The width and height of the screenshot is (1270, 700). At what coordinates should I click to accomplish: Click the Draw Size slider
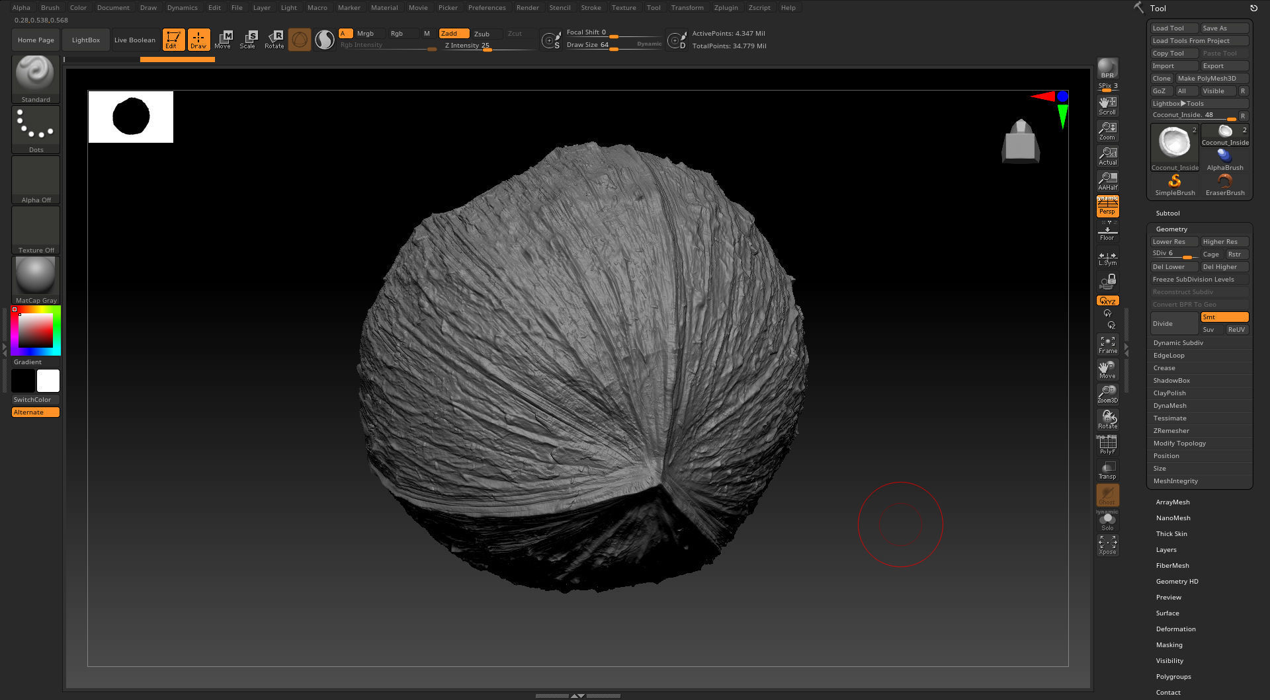[x=613, y=45]
